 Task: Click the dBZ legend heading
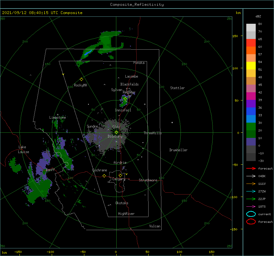coord(258,16)
